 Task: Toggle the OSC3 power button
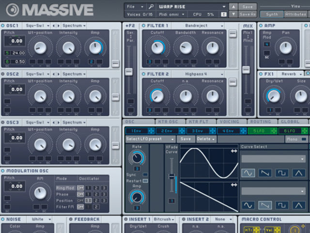click(x=3, y=123)
